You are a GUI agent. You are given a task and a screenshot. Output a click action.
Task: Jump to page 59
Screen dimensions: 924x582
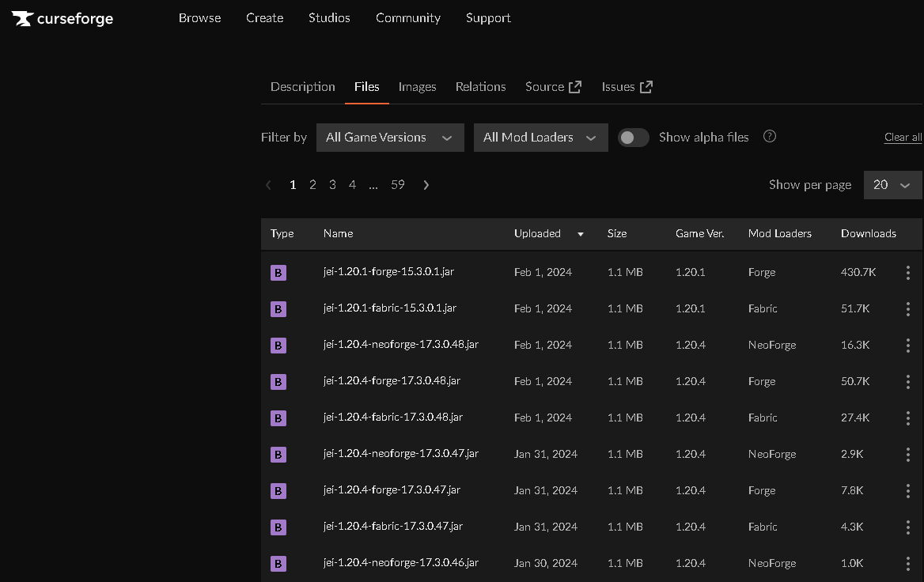tap(397, 184)
